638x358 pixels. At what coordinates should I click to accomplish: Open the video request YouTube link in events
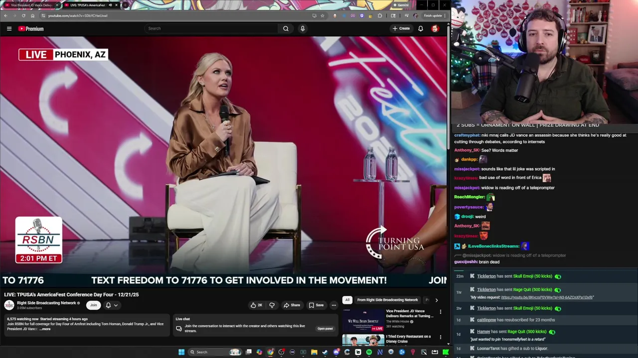point(547,297)
